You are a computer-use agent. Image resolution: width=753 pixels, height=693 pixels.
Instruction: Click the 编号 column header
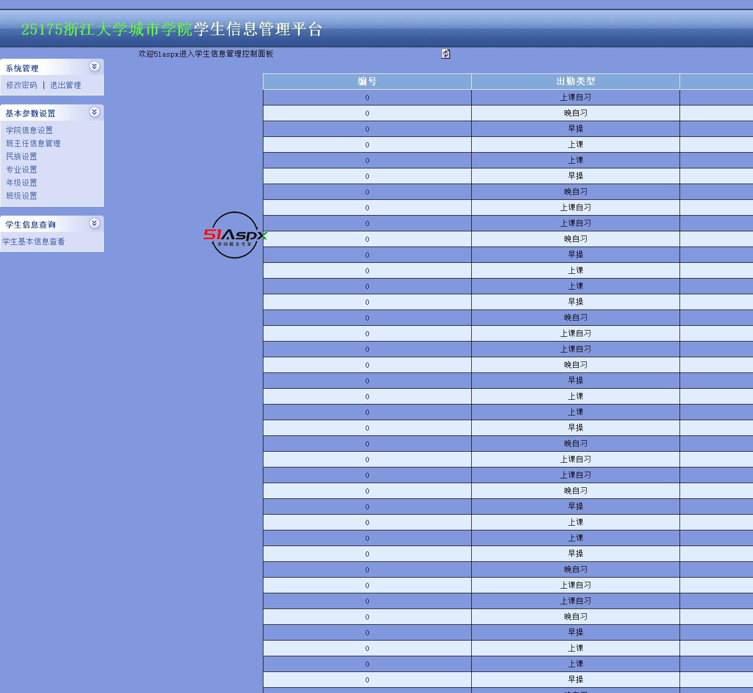pos(367,81)
